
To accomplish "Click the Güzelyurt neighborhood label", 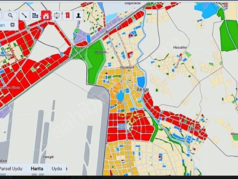I will (x=126, y=67).
